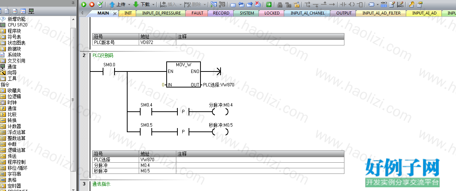Switch to the INIT tab
Viewport: 456px width, 191px height.
pos(128,13)
